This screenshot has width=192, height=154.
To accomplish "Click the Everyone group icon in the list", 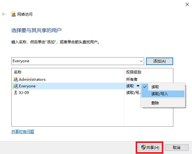I will click(x=16, y=86).
